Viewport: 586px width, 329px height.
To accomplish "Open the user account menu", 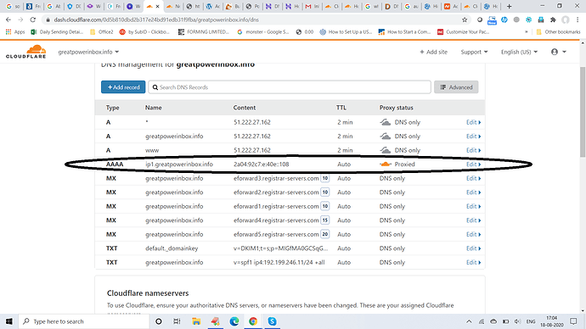I will [558, 52].
